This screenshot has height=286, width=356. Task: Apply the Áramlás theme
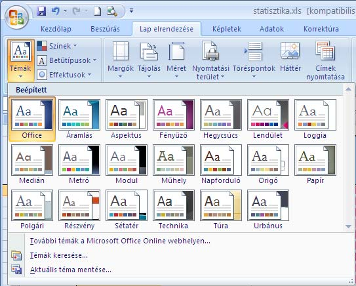(79, 119)
